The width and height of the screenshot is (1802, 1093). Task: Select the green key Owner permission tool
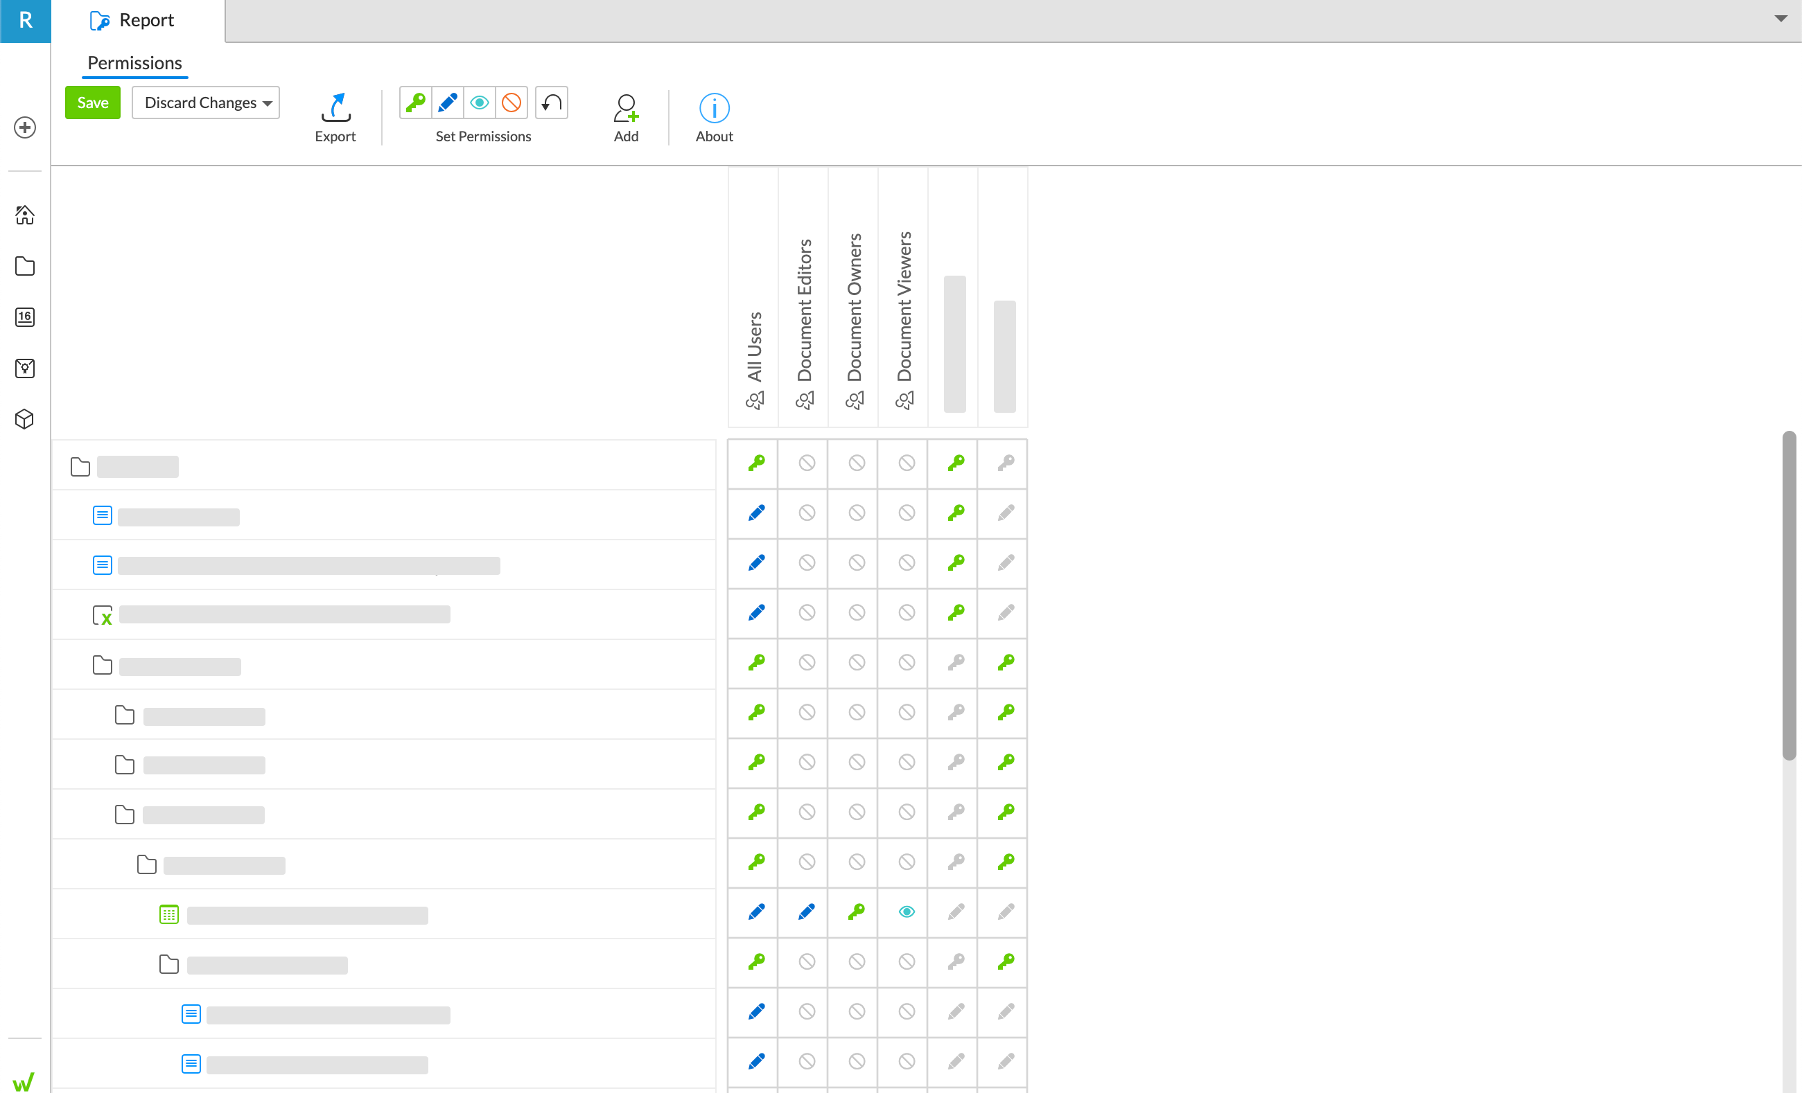pos(415,103)
